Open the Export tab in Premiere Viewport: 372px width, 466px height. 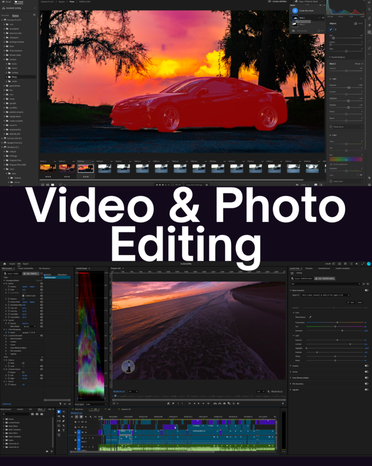25,263
